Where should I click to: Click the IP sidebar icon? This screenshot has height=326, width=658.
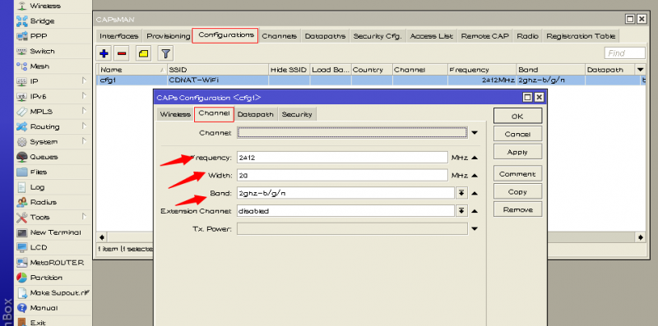tap(22, 81)
